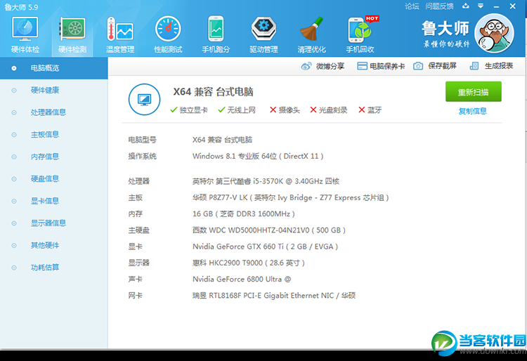This screenshot has height=361, width=527.
Task: Click the 电脑型号 field label
Action: (142, 140)
